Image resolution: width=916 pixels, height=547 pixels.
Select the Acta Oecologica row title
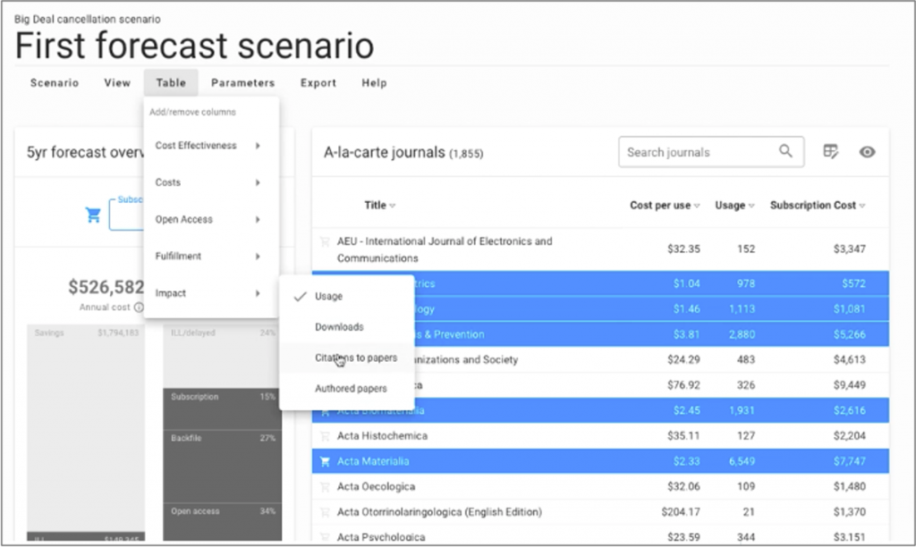tap(377, 487)
